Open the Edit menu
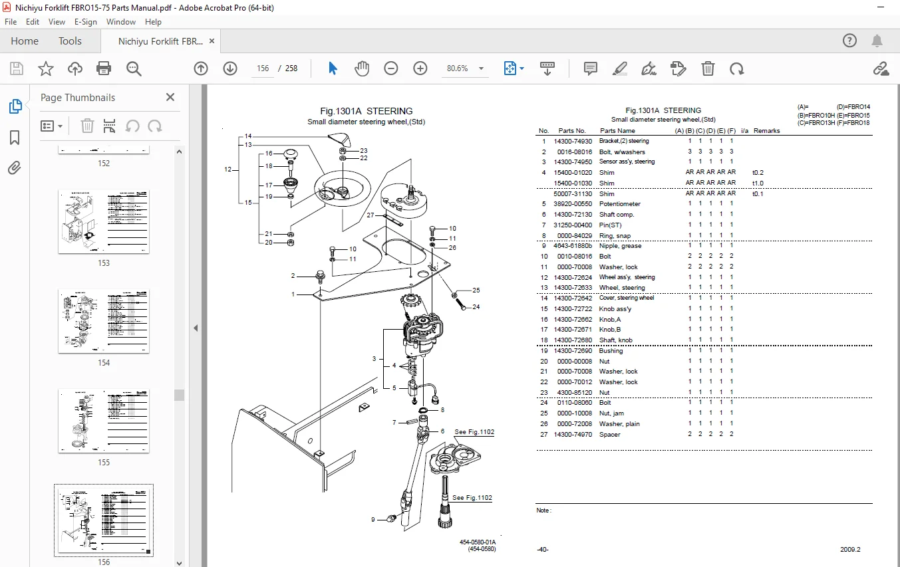 click(33, 22)
